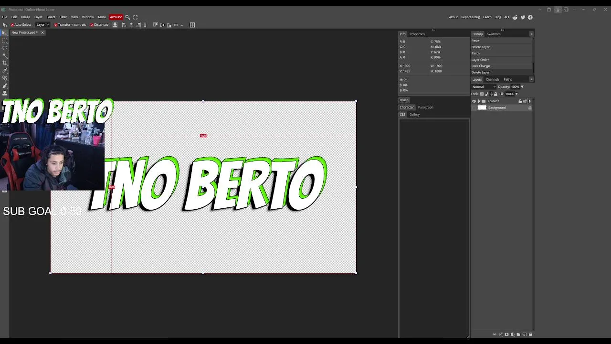The height and width of the screenshot is (344, 611).
Task: Open the Filter menu
Action: pos(63,17)
